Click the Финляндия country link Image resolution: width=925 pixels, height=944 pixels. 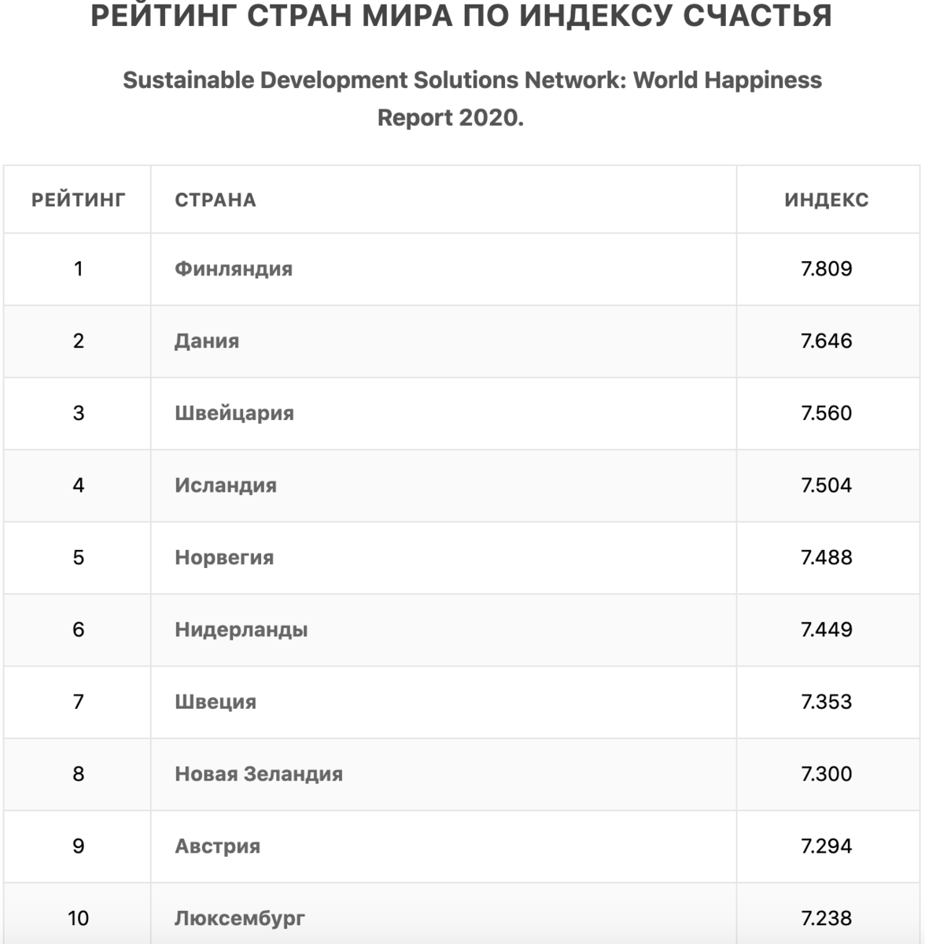click(x=234, y=269)
